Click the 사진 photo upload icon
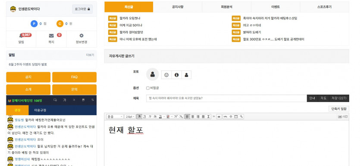 (x=343, y=117)
